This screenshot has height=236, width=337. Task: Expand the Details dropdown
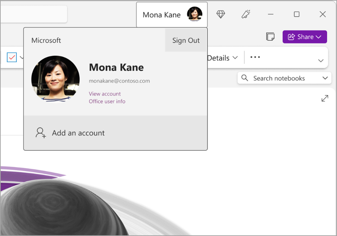coord(223,58)
